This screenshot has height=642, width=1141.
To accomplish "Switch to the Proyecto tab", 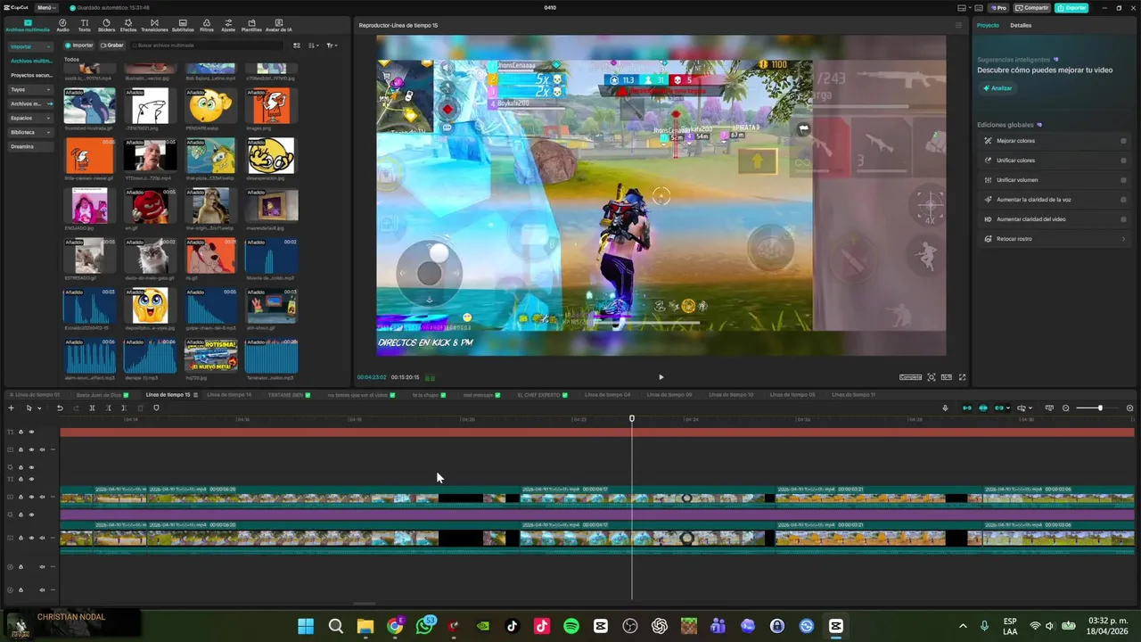I will pyautogui.click(x=988, y=25).
